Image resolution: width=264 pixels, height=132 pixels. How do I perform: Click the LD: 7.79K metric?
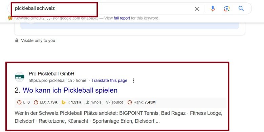pyautogui.click(x=46, y=102)
